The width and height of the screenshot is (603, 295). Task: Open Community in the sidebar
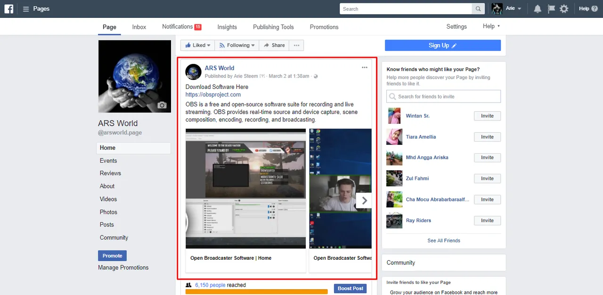(114, 238)
